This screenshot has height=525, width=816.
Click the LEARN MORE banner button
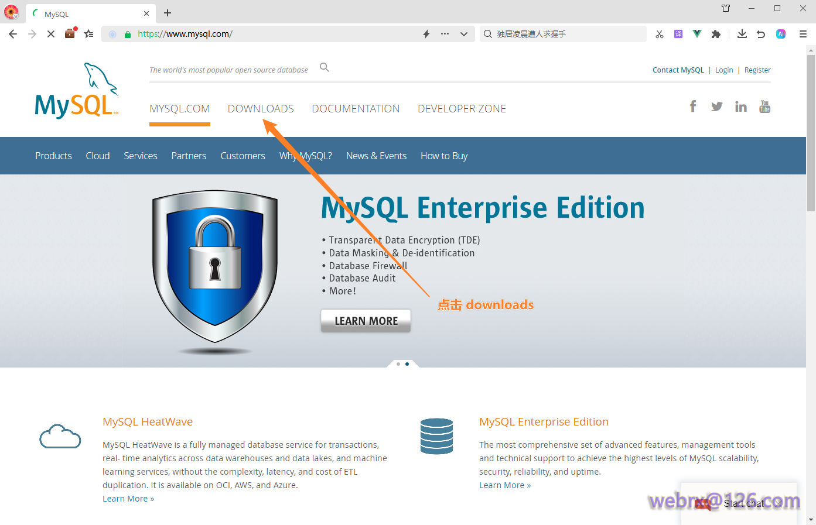point(366,321)
